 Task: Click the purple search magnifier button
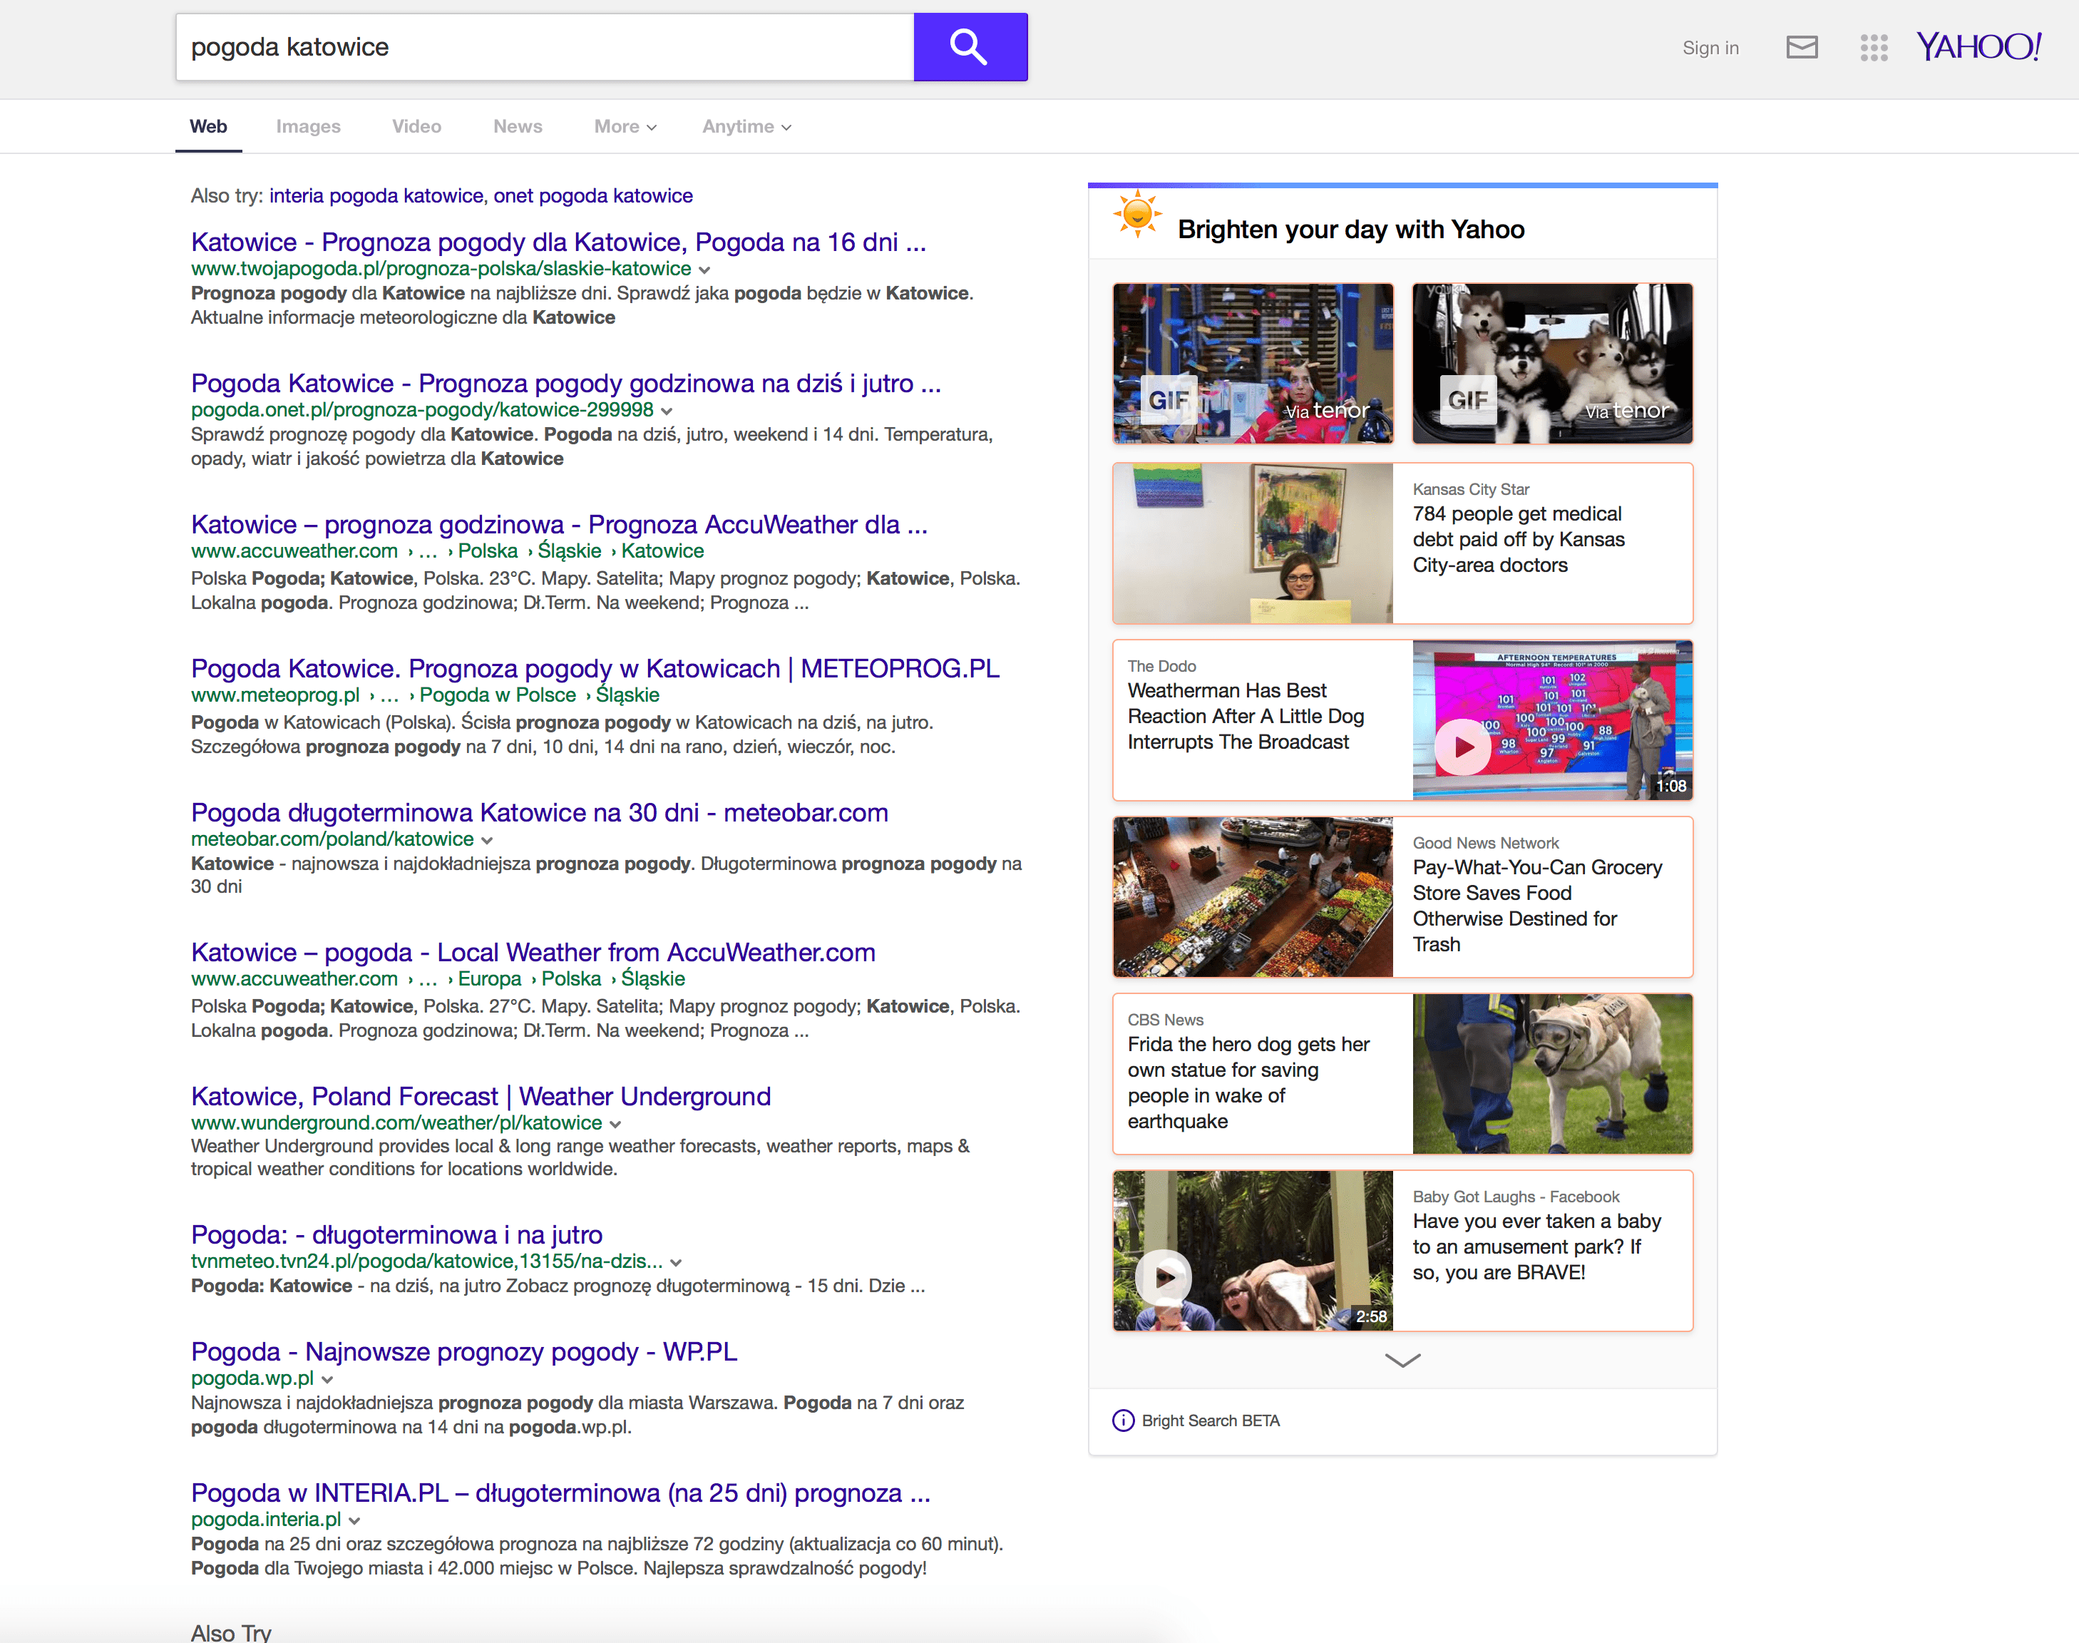pyautogui.click(x=970, y=46)
